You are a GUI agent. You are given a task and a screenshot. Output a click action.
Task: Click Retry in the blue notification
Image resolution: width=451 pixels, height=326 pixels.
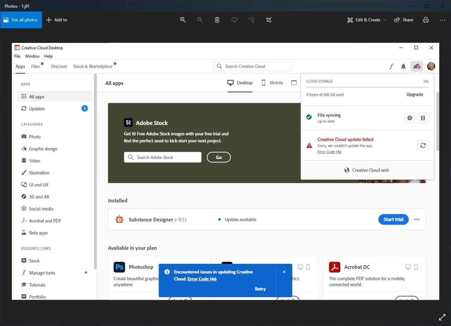pos(260,289)
